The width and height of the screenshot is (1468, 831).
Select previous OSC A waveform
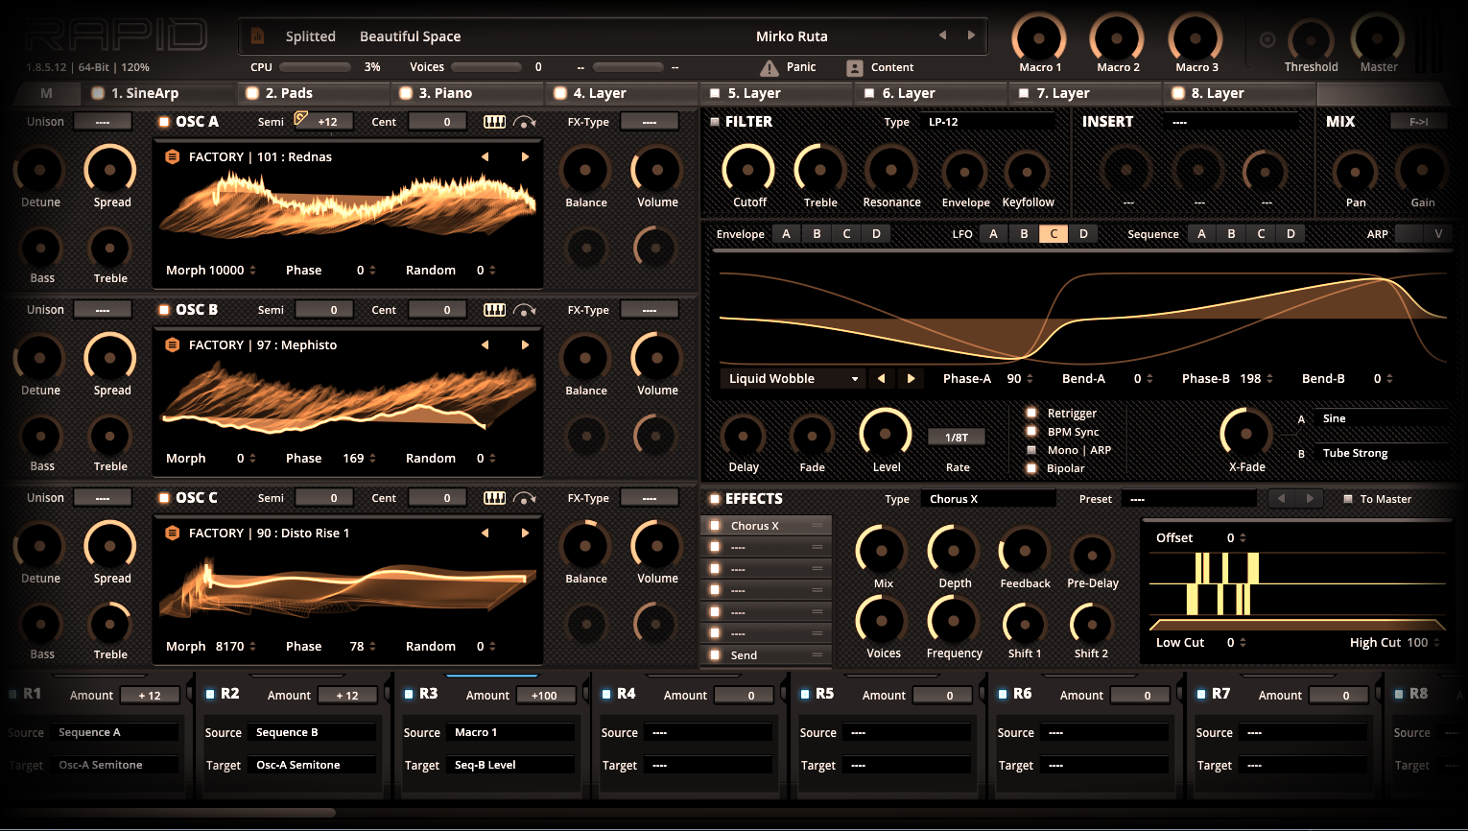click(x=485, y=156)
